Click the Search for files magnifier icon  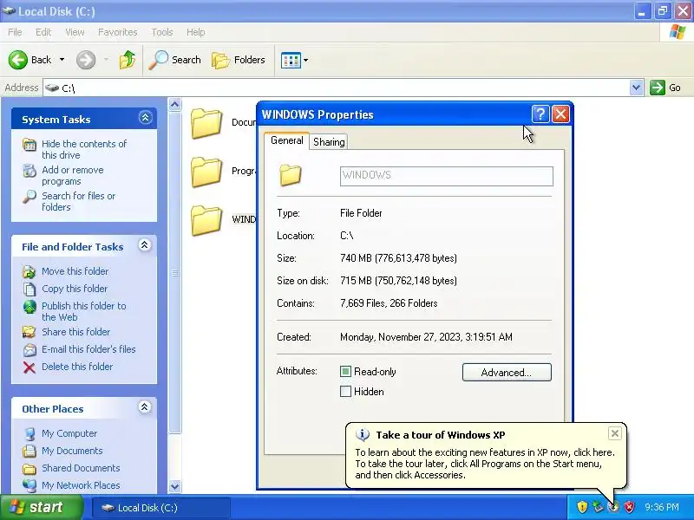[29, 197]
